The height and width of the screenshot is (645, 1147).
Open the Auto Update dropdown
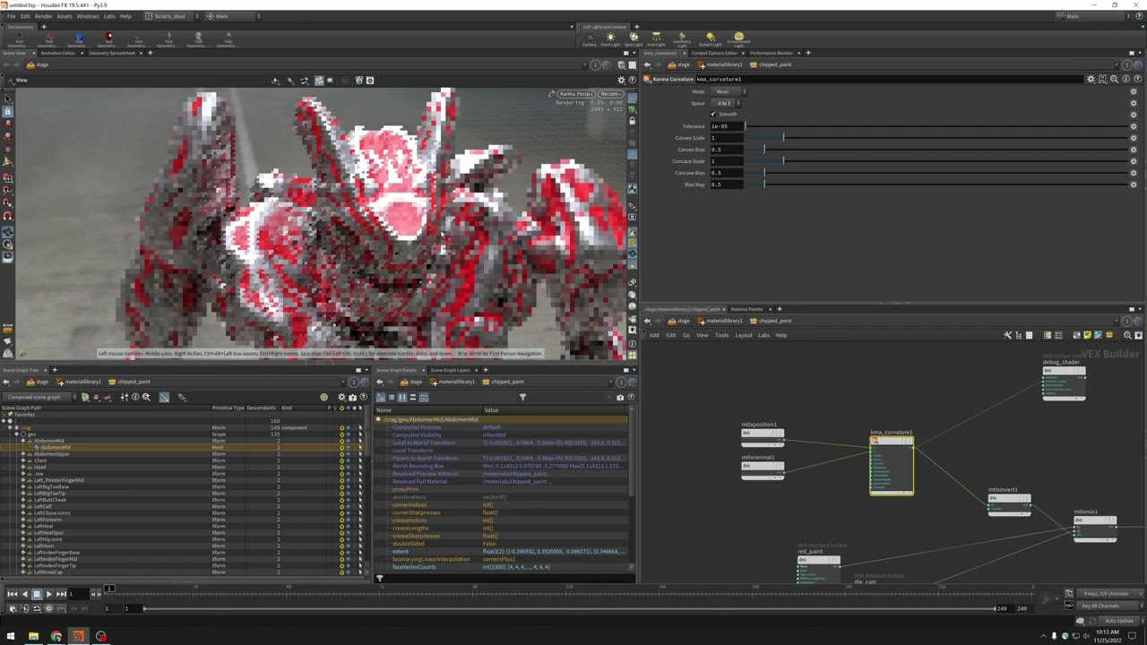point(1119,621)
